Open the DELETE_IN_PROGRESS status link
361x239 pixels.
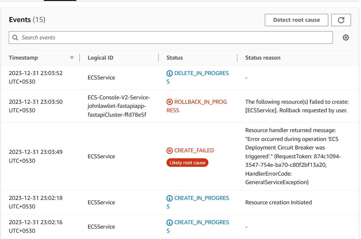pyautogui.click(x=201, y=73)
